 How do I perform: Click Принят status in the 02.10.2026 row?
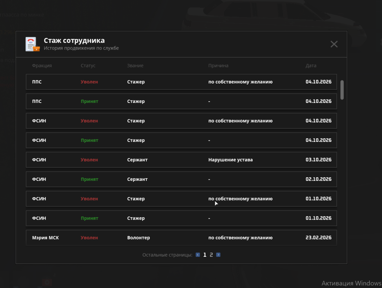tap(89, 179)
